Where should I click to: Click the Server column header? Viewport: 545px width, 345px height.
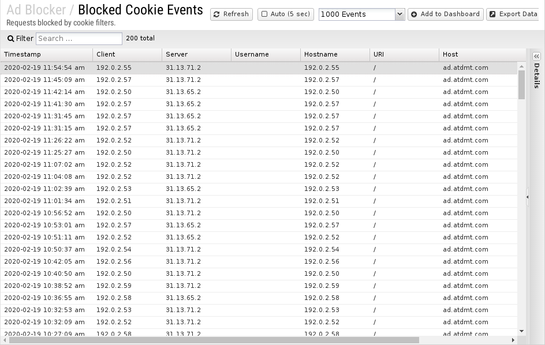tap(177, 54)
